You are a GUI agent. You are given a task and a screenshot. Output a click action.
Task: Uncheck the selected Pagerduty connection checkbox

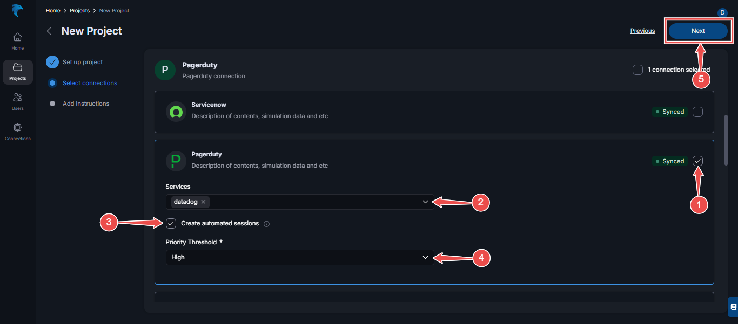coord(697,161)
